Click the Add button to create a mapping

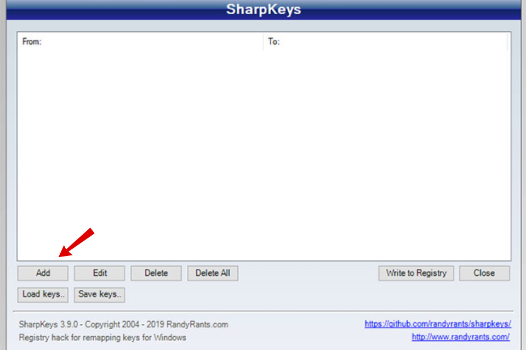tap(42, 273)
